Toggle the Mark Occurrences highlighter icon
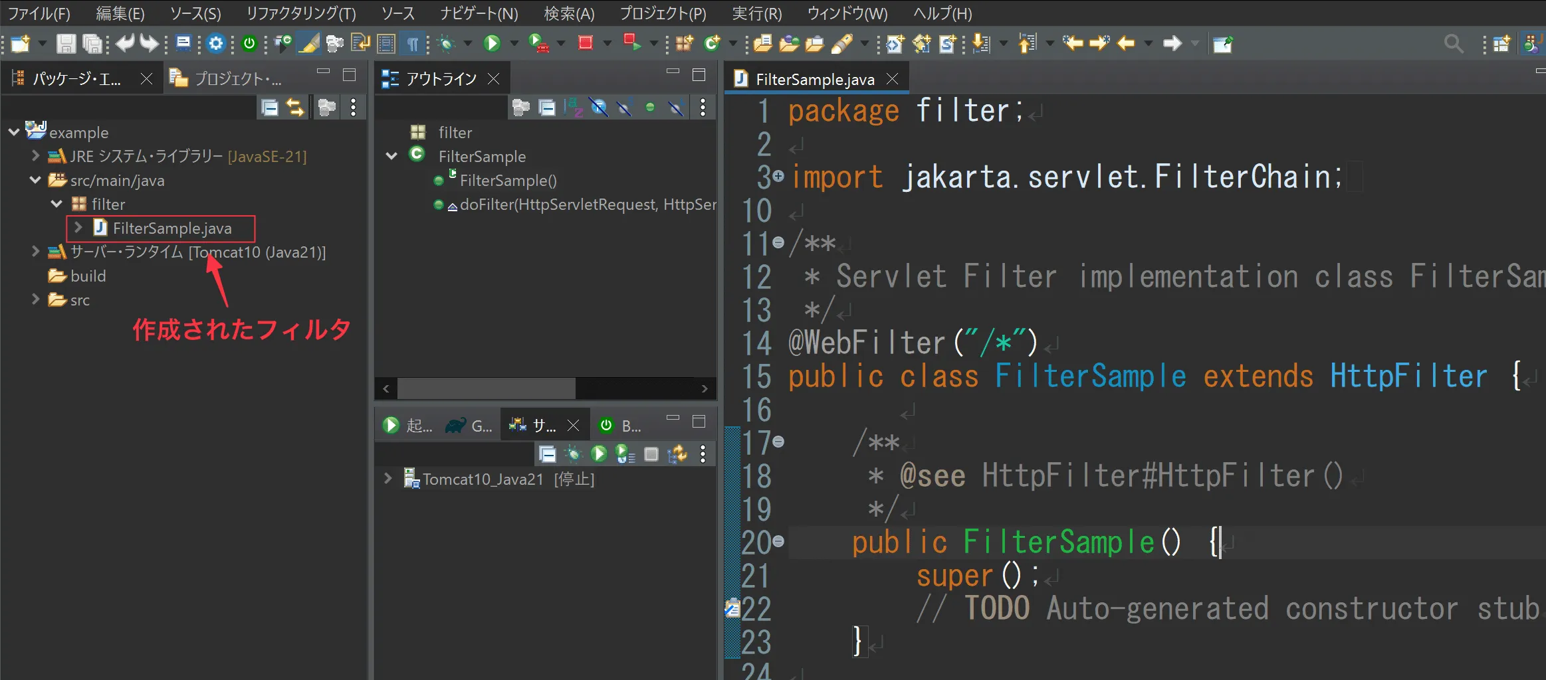 point(308,44)
